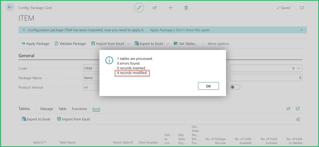
Task: Click the back arrow button
Action: (10, 8)
